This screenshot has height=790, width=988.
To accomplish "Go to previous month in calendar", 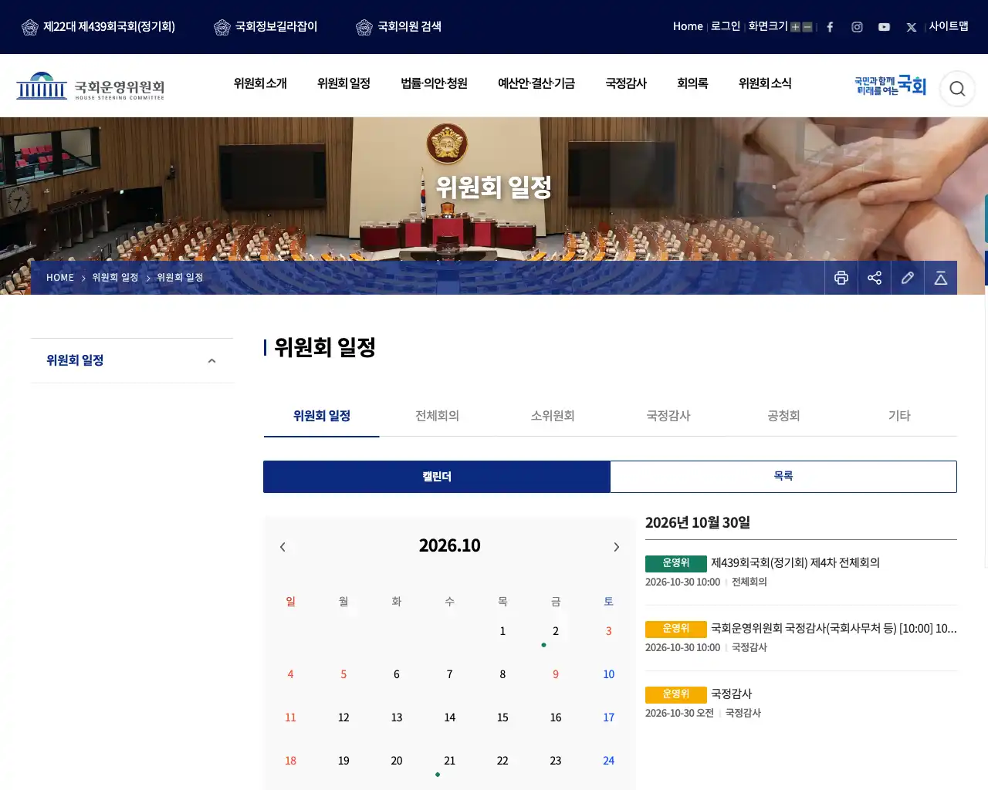I will [x=283, y=547].
